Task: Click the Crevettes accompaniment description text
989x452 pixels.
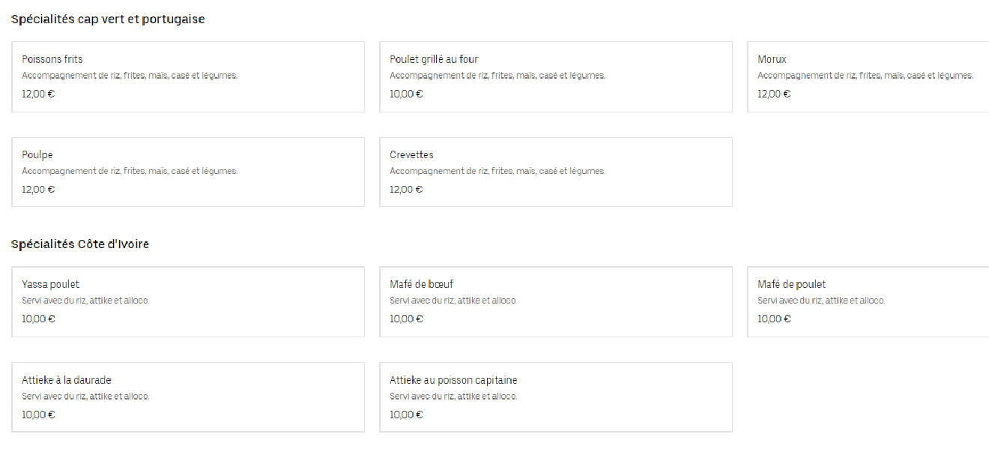Action: 497,171
